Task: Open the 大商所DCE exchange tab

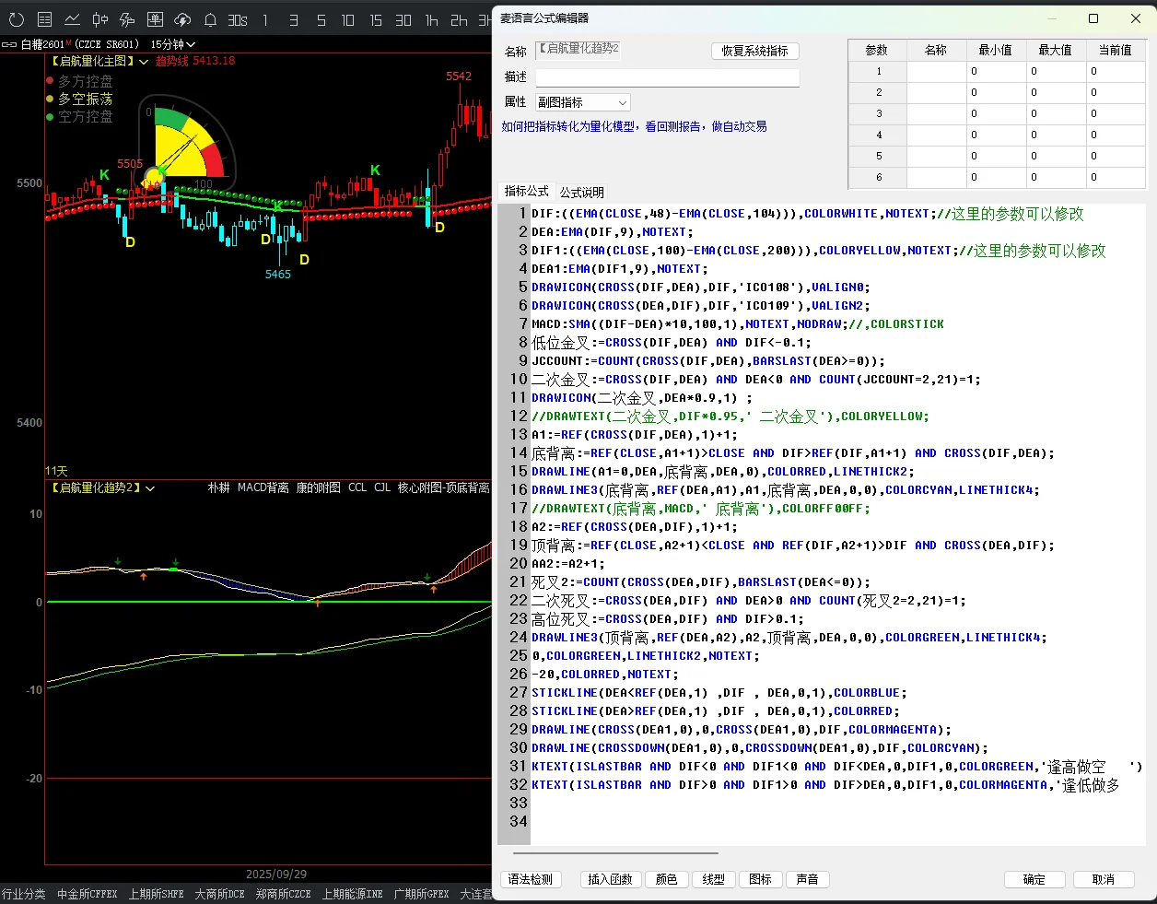Action: (x=219, y=894)
